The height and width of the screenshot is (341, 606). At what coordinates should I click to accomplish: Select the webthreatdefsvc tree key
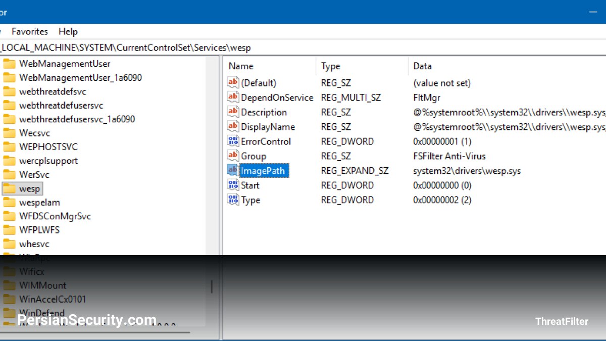pyautogui.click(x=53, y=91)
